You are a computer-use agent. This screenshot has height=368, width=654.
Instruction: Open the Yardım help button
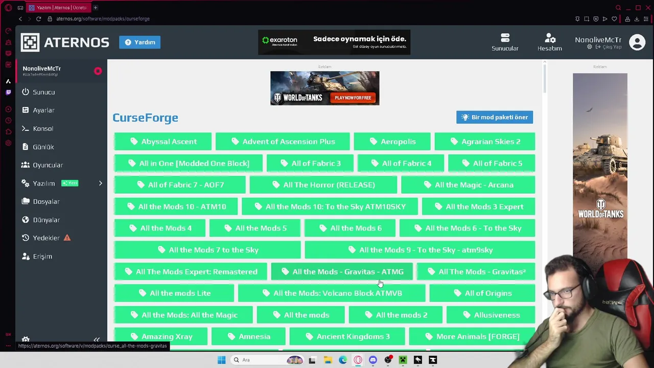[140, 42]
